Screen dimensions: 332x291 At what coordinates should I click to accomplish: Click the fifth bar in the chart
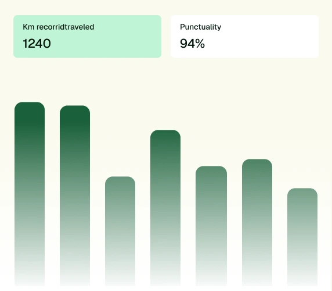211,226
